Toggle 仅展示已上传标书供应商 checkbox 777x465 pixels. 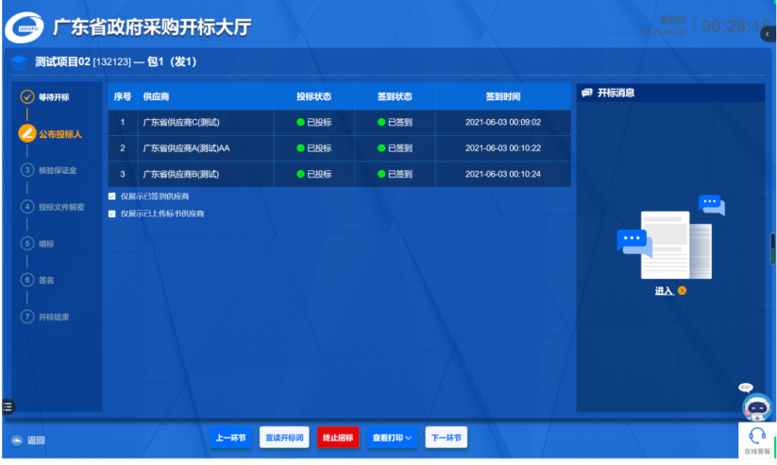click(112, 214)
